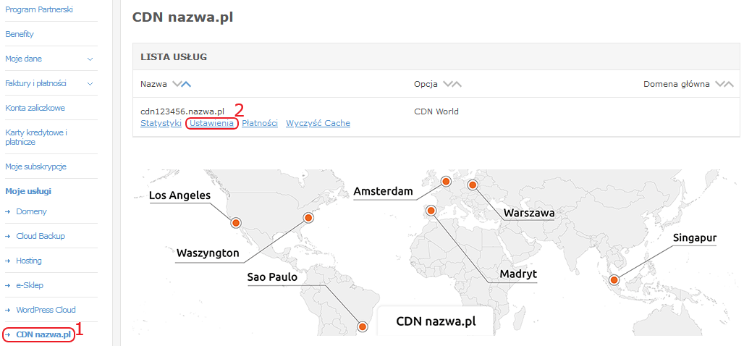Click the Los Angeles label
Image resolution: width=744 pixels, height=346 pixels.
pyautogui.click(x=179, y=195)
